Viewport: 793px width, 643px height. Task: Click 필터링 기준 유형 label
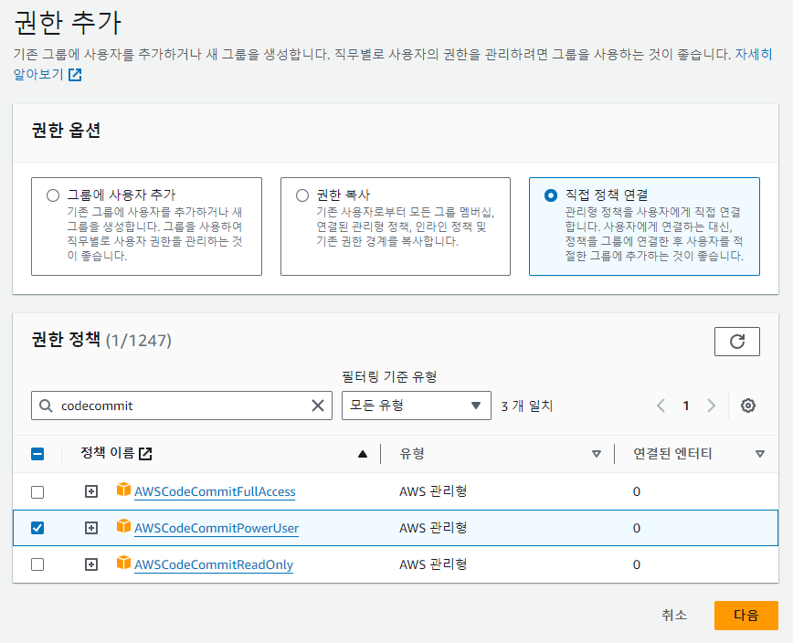(x=389, y=376)
